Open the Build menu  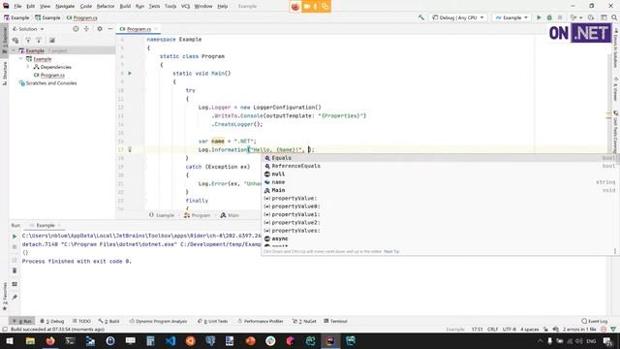tap(125, 7)
